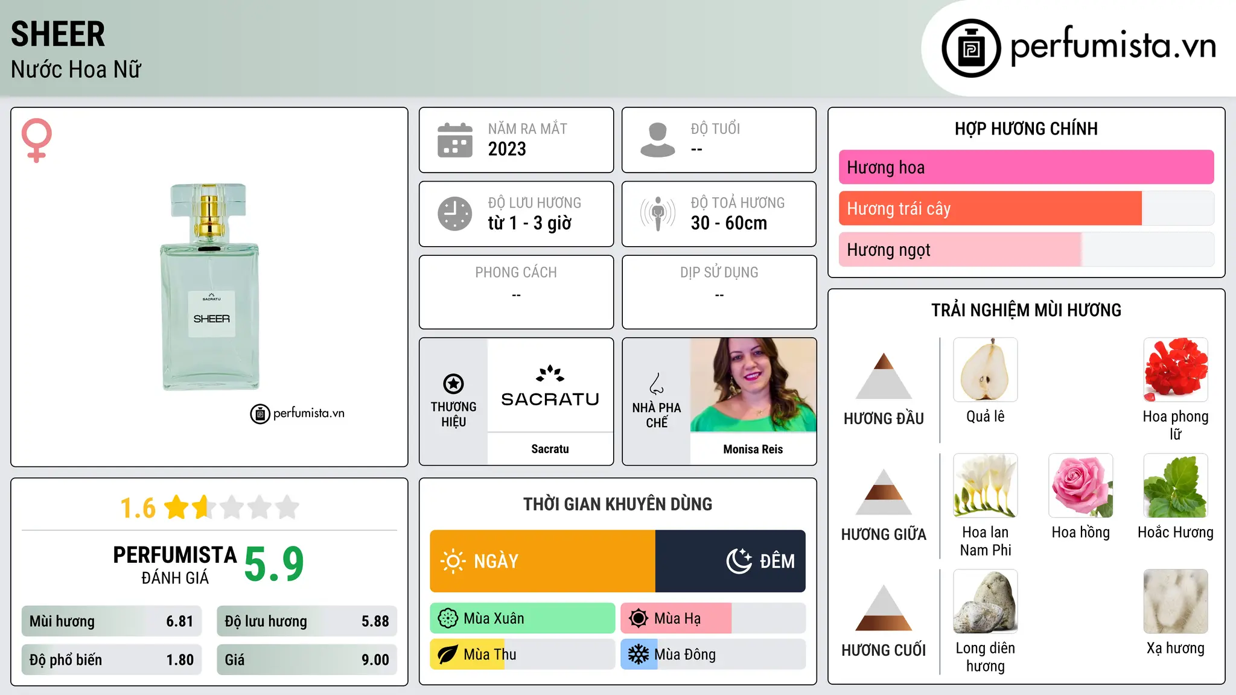Click the calendar icon beside Năm ra mắt

click(x=455, y=140)
